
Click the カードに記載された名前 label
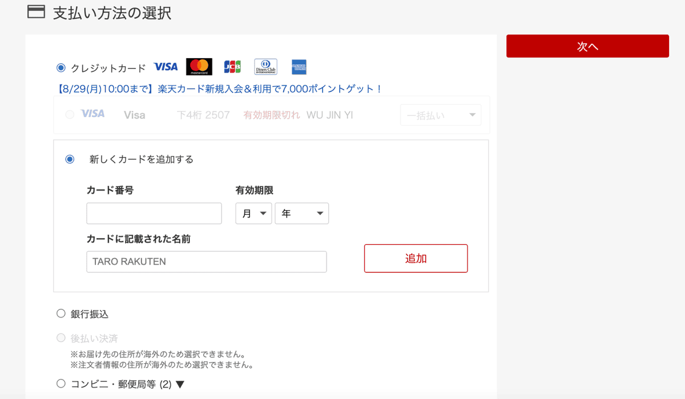pos(139,239)
